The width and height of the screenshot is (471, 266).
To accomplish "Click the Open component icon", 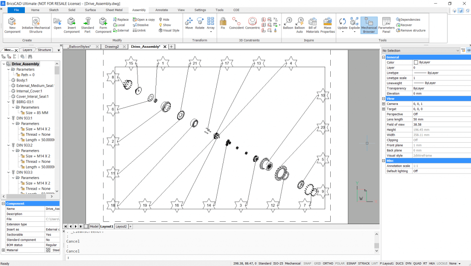I will 57,24.
